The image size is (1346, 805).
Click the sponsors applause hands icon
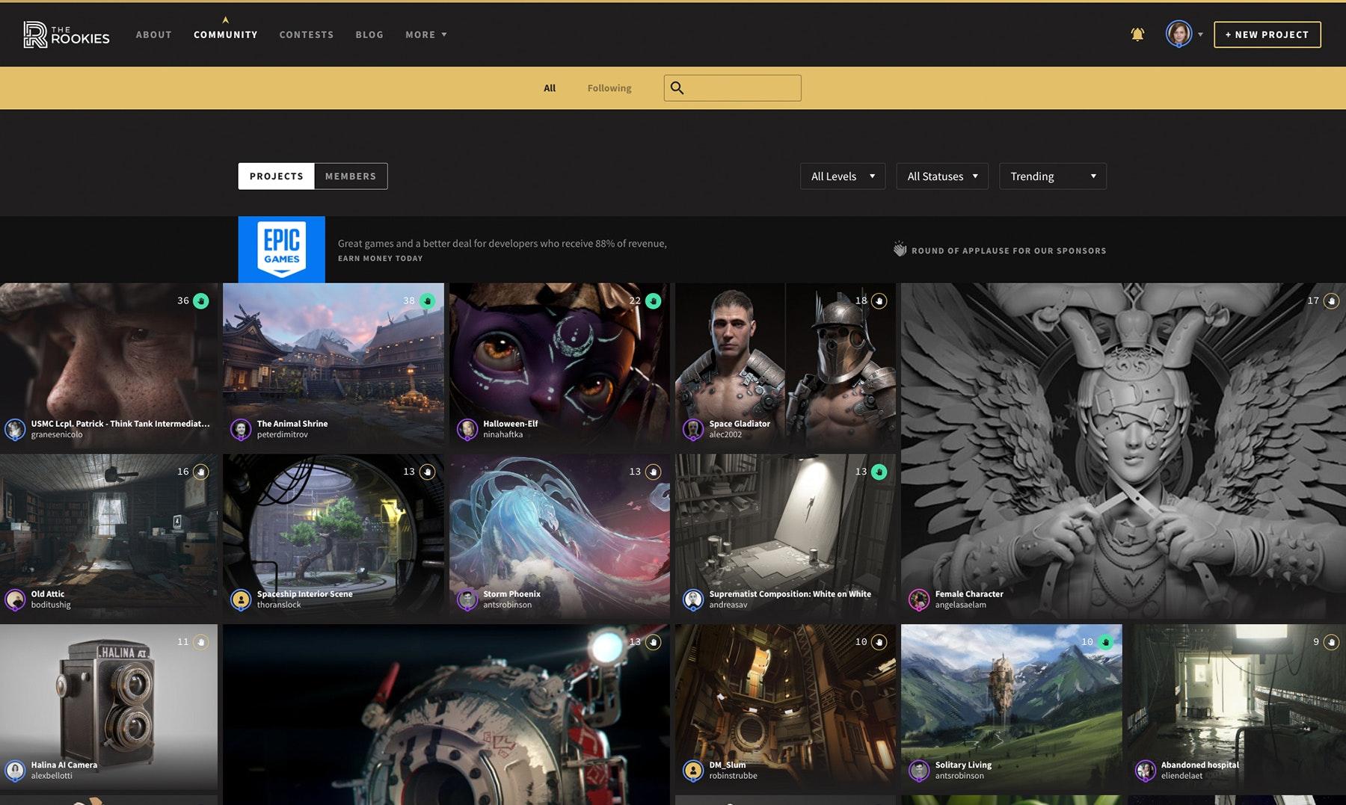point(900,250)
